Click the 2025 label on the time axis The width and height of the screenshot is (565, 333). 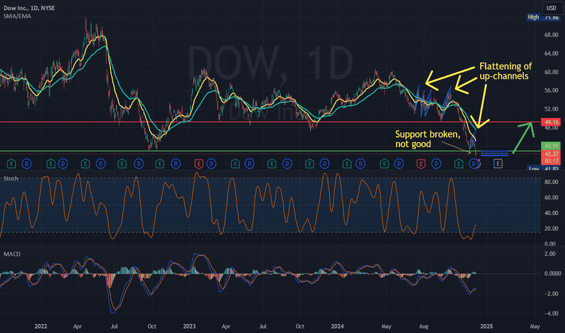(486, 326)
